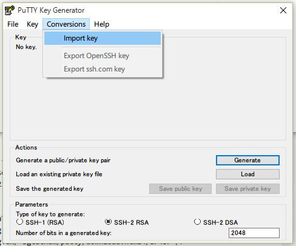Viewport: 296px width, 246px height.
Task: Click the Type of key to generate label
Action: [x=50, y=214]
